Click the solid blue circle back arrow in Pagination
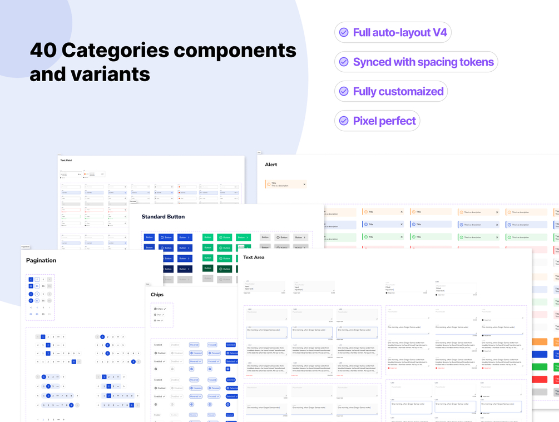 (31, 294)
